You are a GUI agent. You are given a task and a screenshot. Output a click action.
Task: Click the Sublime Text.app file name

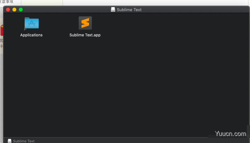click(x=85, y=35)
